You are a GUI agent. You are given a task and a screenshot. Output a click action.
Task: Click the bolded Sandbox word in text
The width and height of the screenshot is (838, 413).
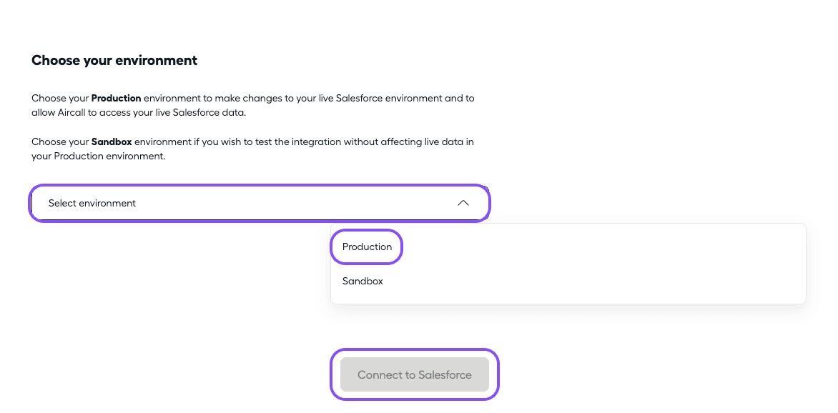tap(112, 141)
